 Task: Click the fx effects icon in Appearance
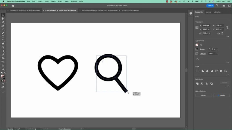(197, 59)
